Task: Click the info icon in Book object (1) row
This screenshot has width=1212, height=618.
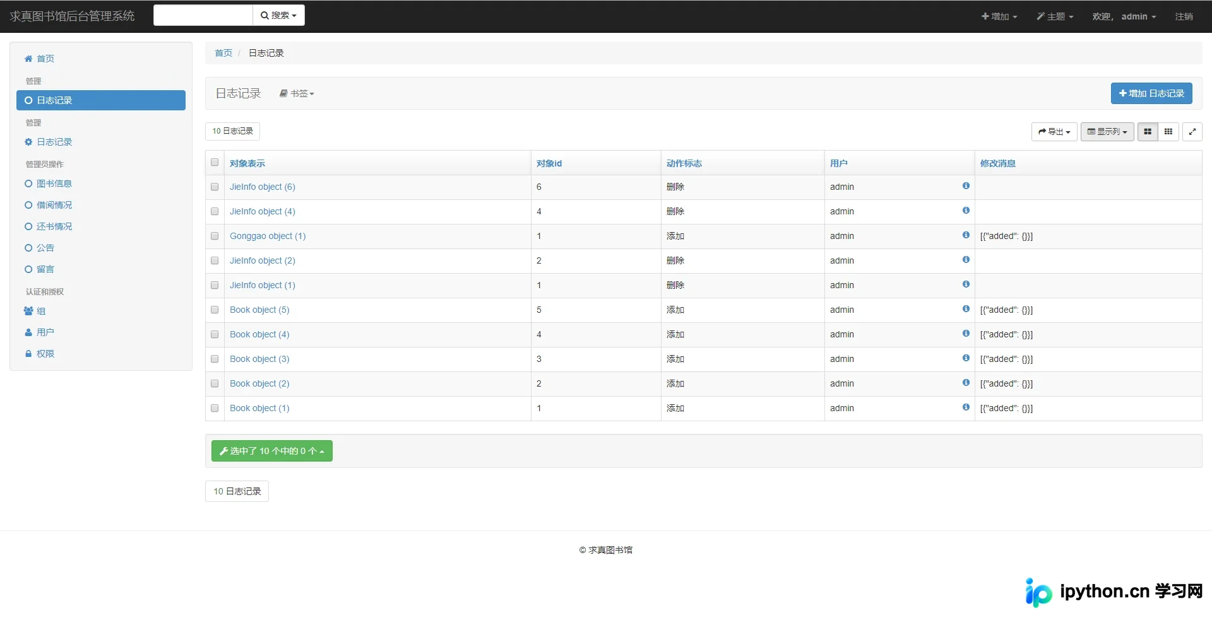Action: 966,407
